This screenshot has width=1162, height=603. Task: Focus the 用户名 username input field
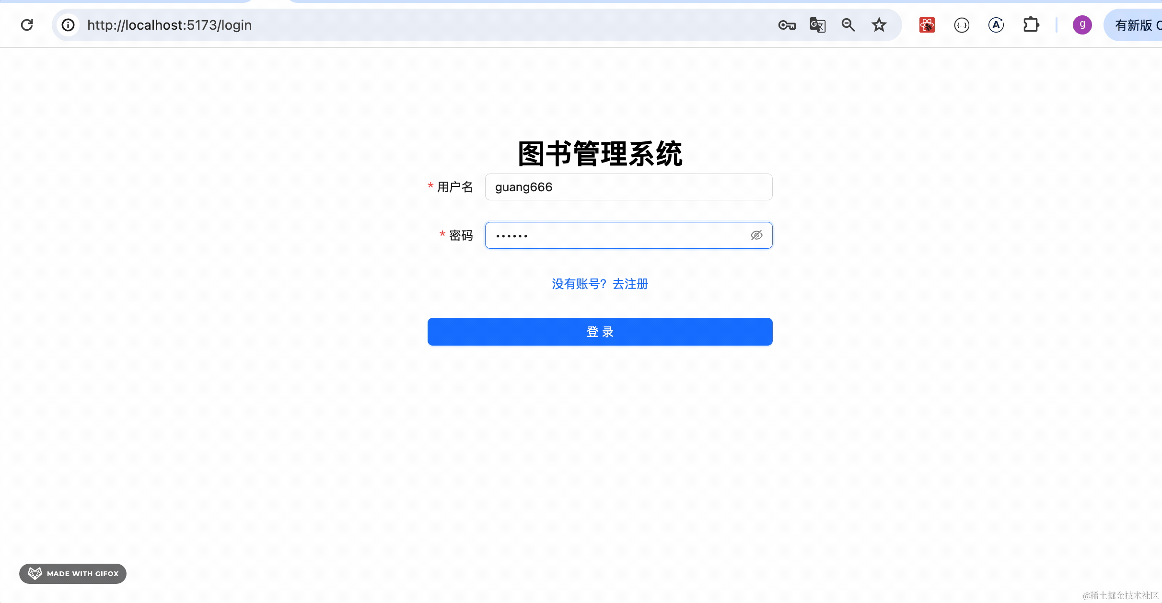[x=628, y=187]
